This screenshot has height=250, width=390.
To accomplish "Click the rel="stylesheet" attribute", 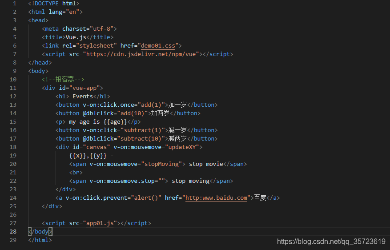I will (x=89, y=45).
